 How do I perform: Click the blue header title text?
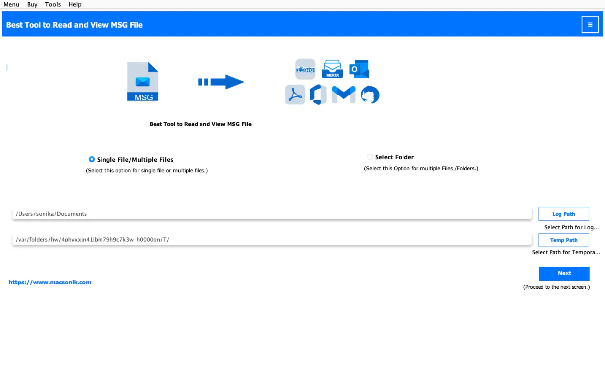pyautogui.click(x=75, y=25)
